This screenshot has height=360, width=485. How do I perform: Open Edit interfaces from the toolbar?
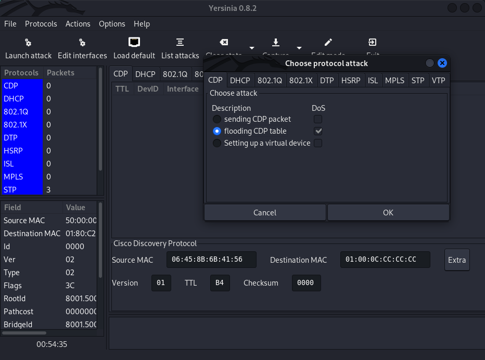pyautogui.click(x=82, y=43)
